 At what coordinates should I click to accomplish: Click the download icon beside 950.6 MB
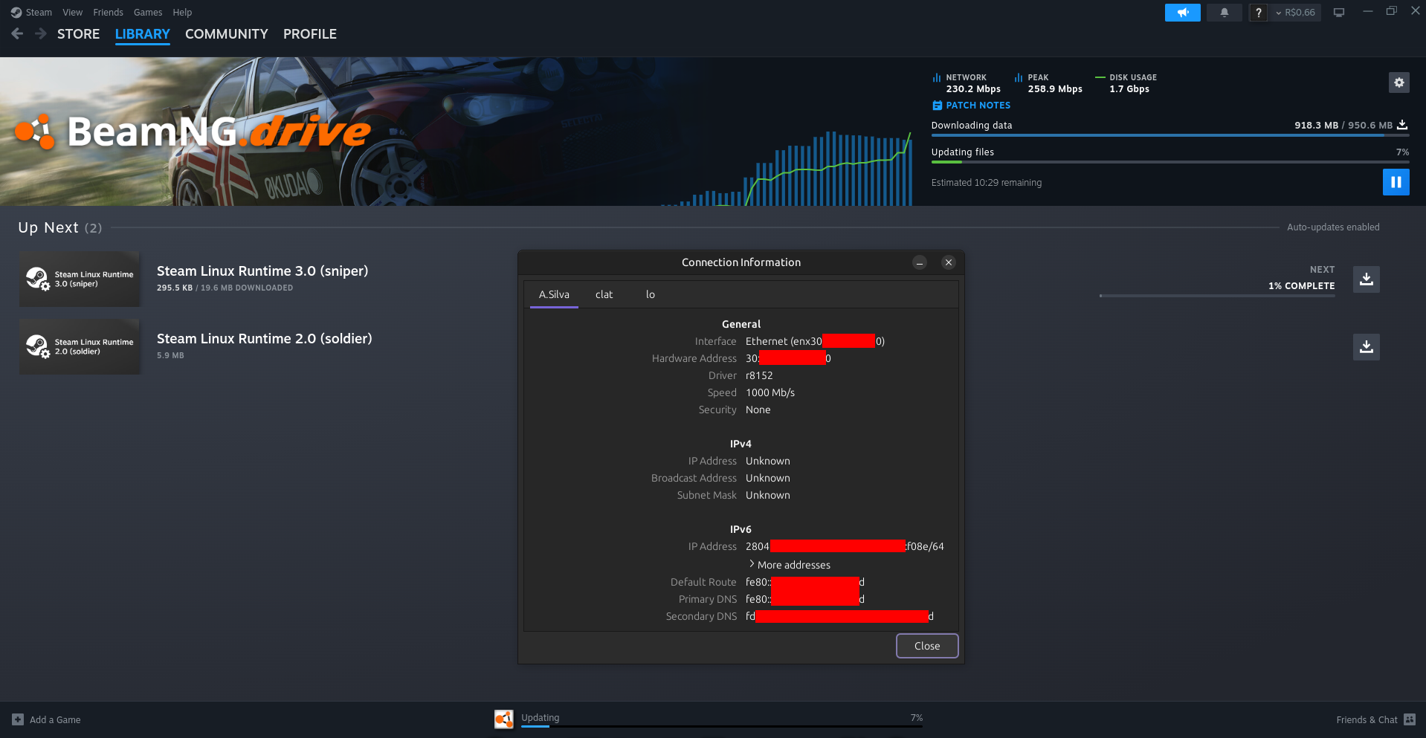[x=1402, y=125]
